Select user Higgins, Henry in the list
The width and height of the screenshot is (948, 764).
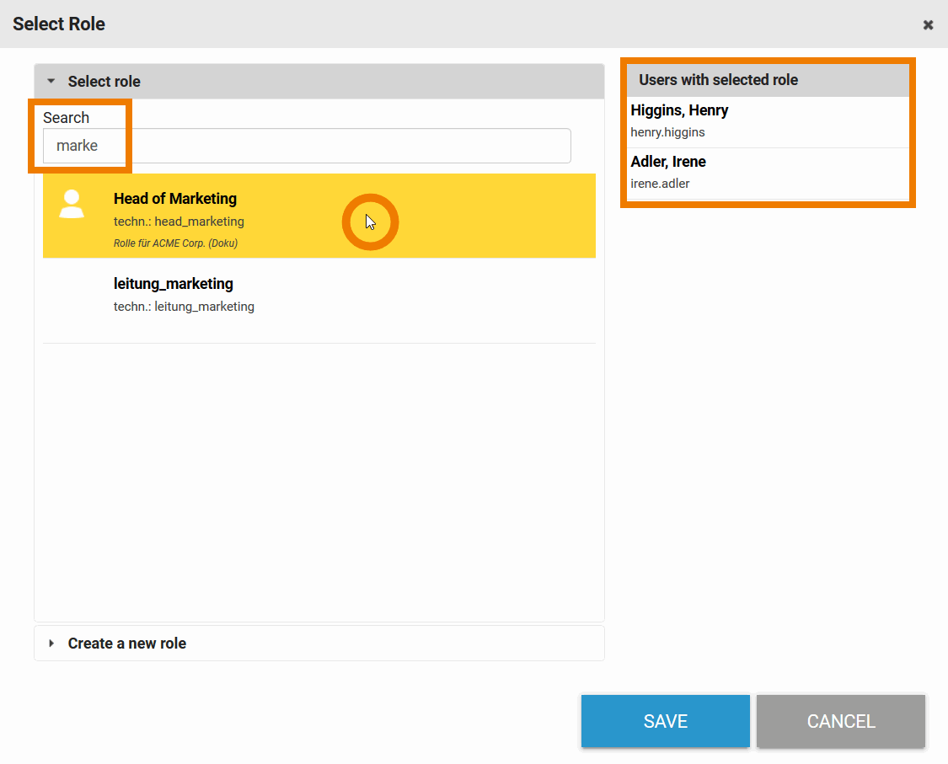coord(679,110)
